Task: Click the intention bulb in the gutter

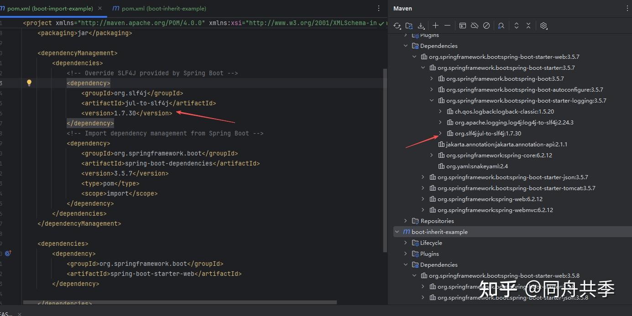Action: pyautogui.click(x=29, y=83)
